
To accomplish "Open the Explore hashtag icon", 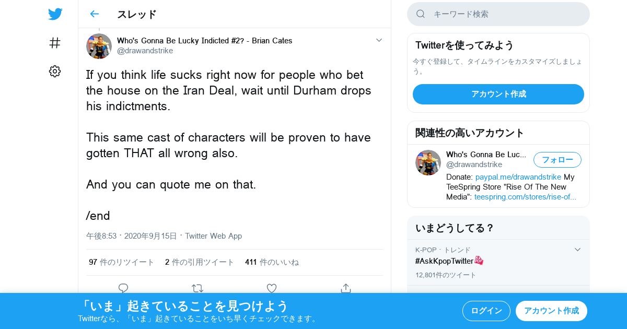I will pos(55,43).
